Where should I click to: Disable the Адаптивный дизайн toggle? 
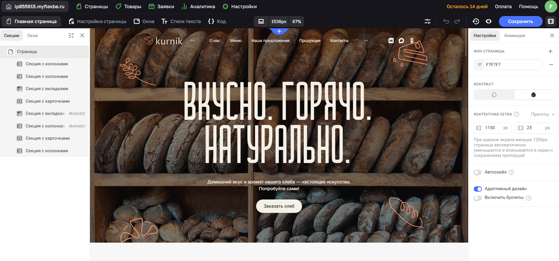(478, 189)
